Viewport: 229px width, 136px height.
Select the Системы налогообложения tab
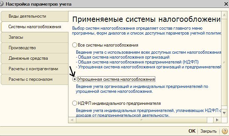coord(35,27)
